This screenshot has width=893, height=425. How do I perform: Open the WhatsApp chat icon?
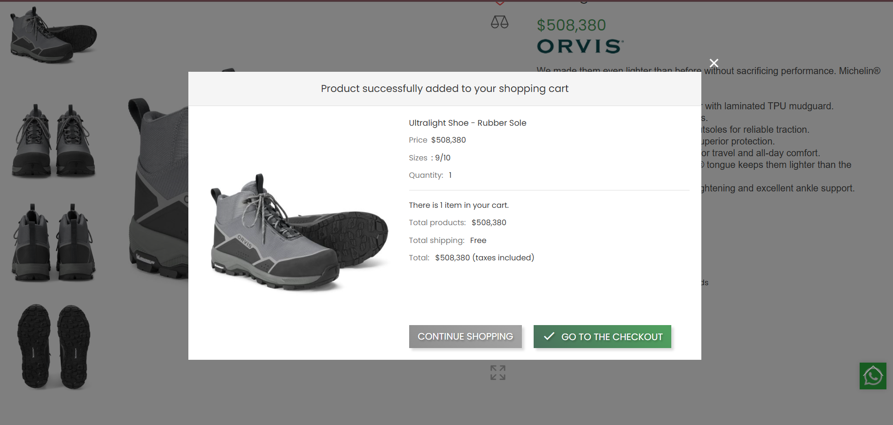click(873, 376)
